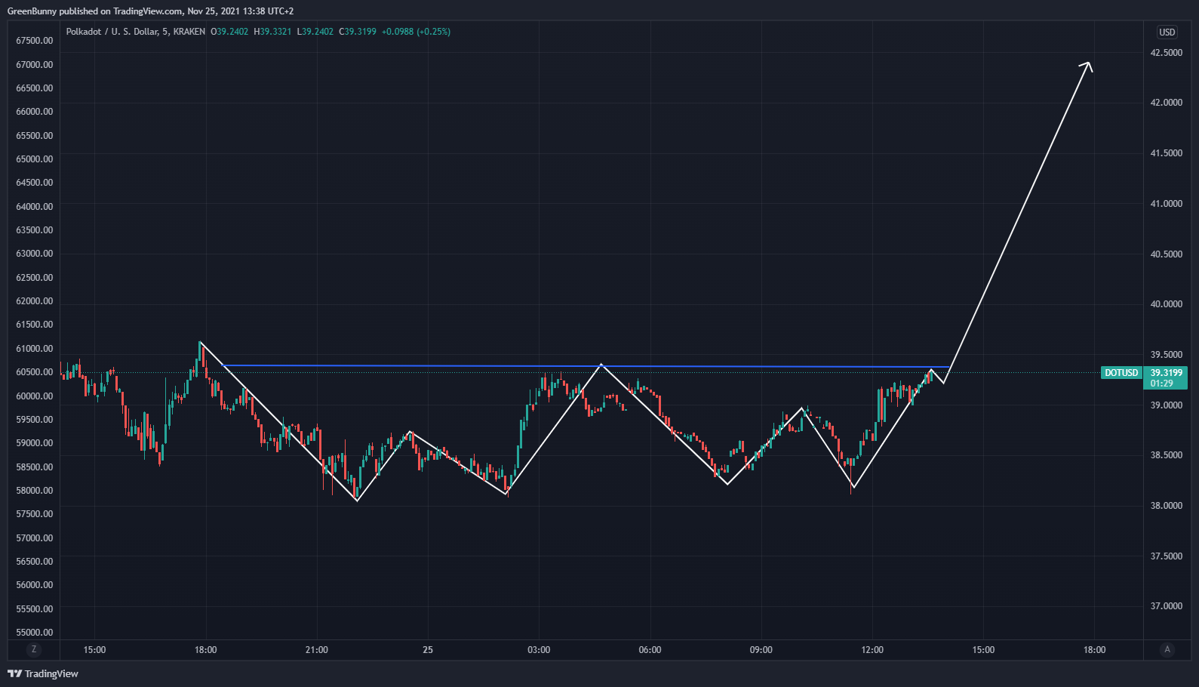Click the countdown timer 01:29
This screenshot has width=1199, height=687.
coord(1162,384)
